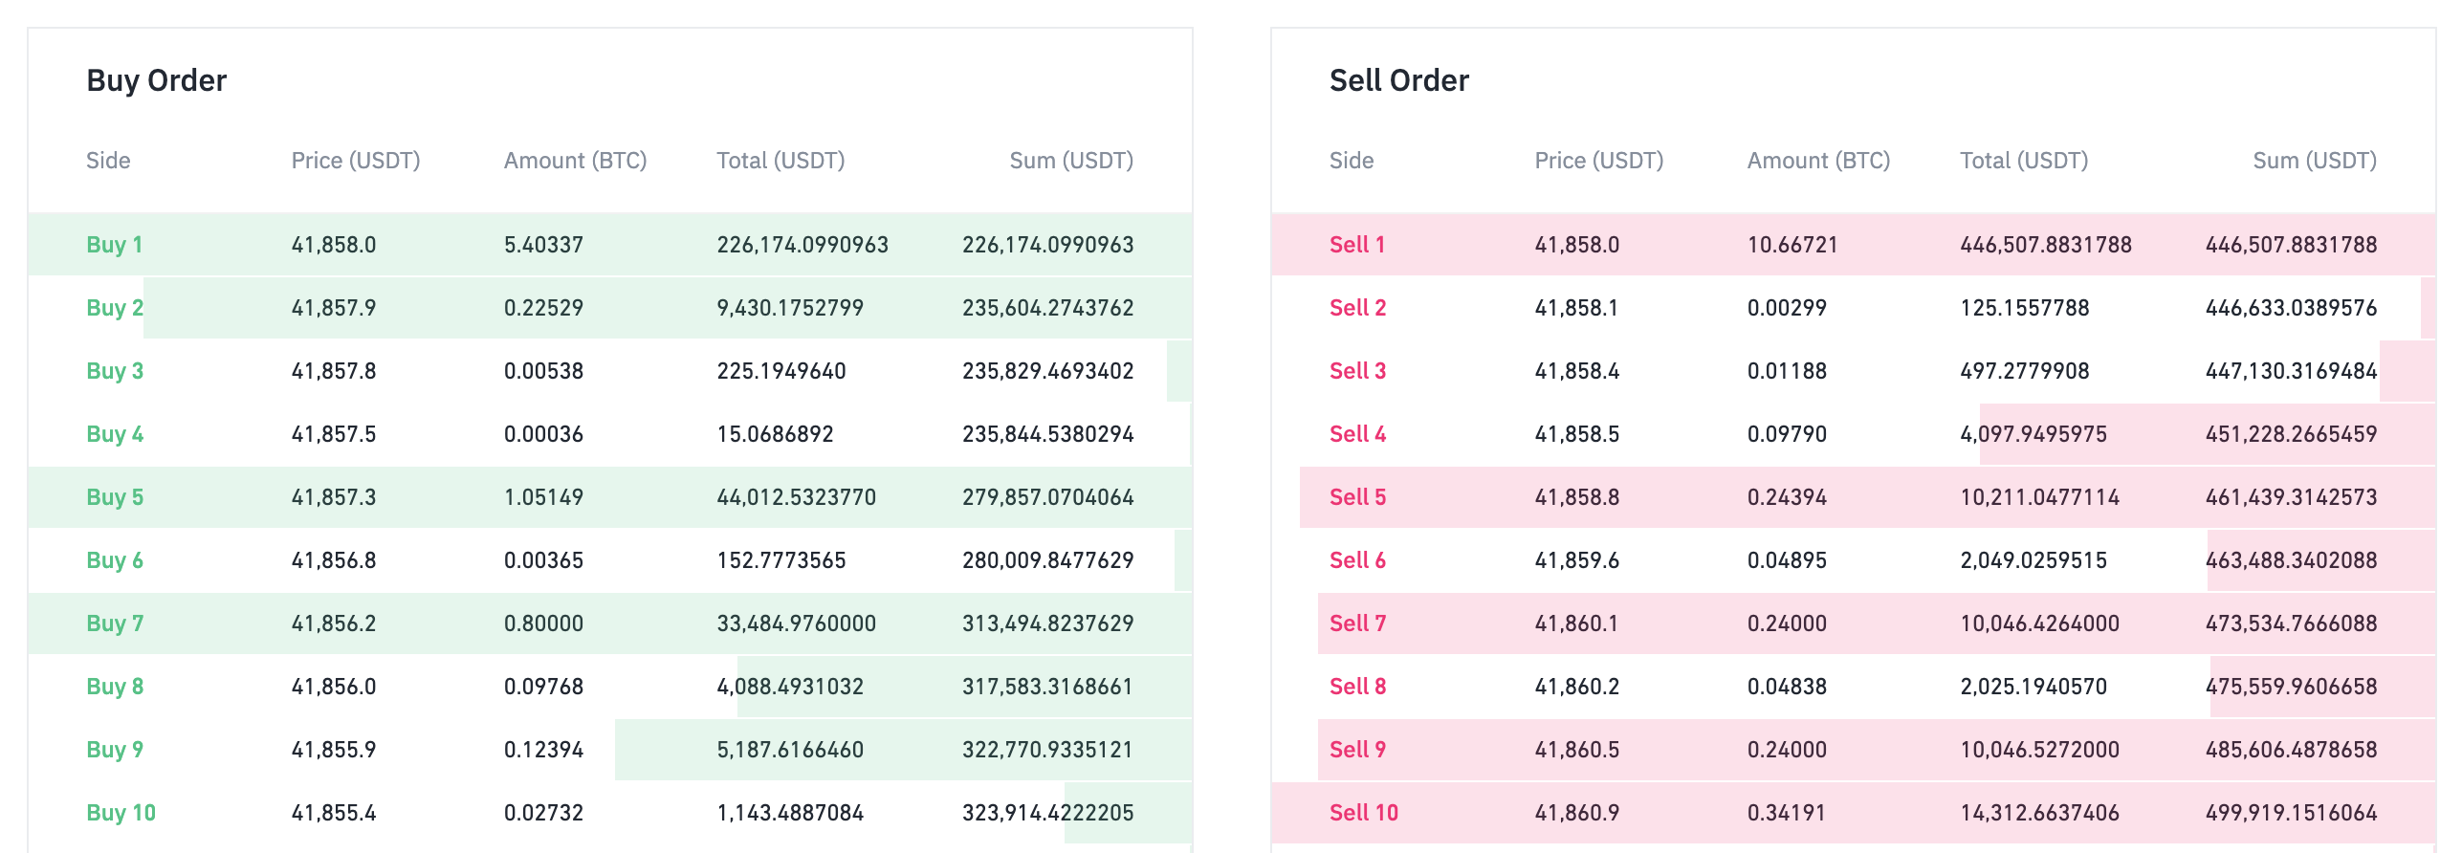The width and height of the screenshot is (2462, 853).
Task: Select the Buy 7 row label
Action: click(115, 623)
